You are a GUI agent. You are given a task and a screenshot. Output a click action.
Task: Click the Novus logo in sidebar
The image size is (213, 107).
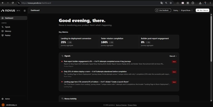click(x=8, y=11)
